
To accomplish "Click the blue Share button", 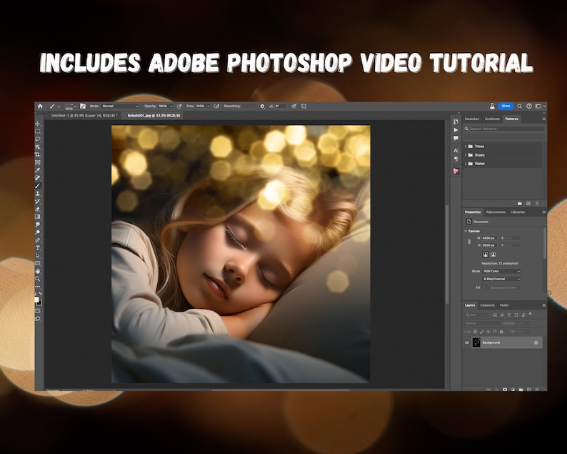I will pyautogui.click(x=506, y=106).
